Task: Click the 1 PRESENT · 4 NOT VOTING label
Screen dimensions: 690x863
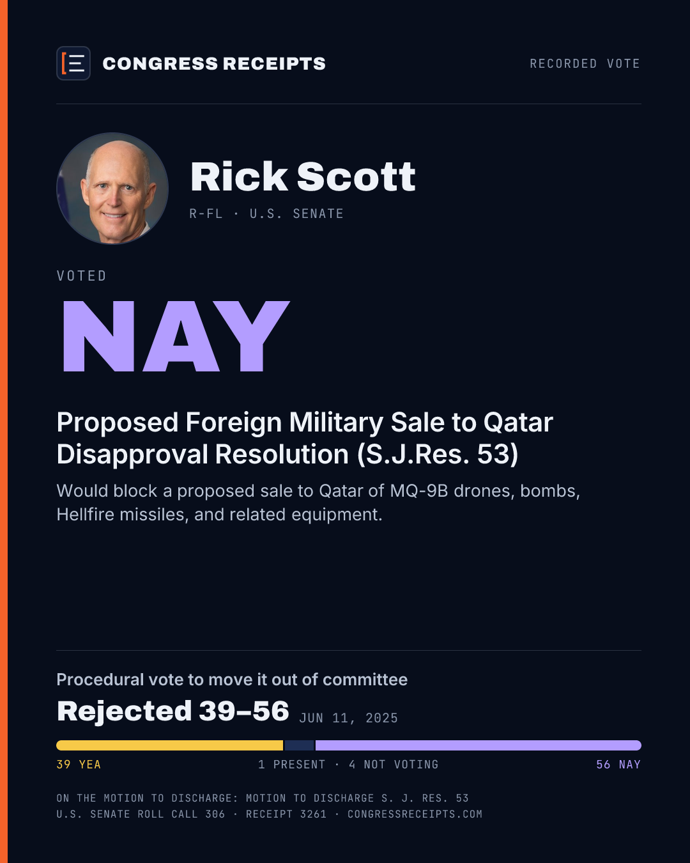Action: [x=348, y=765]
